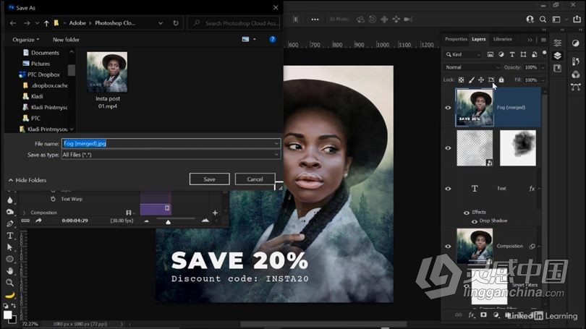
Task: Click the lock image pixels brush icon
Action: click(x=471, y=80)
